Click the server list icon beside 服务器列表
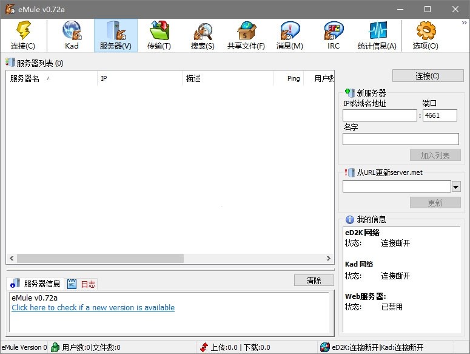This screenshot has height=354, width=470. tap(10, 63)
